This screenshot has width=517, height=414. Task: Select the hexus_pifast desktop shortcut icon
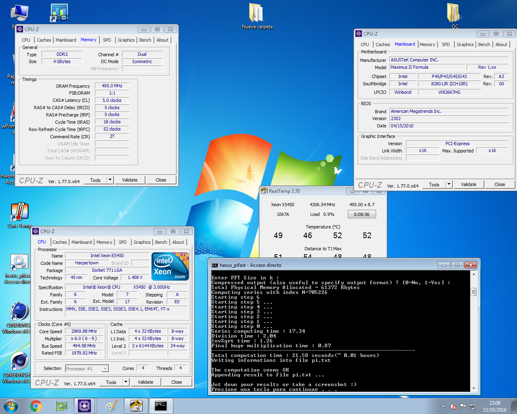coord(19,269)
